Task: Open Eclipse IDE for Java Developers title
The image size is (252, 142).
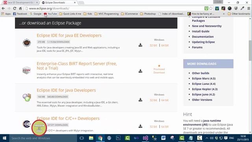Action: point(66,90)
